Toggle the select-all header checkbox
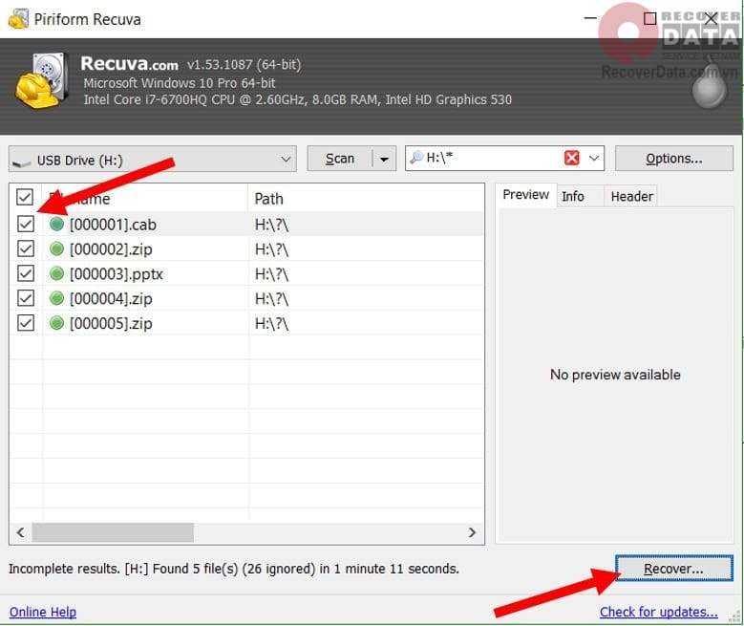Image resolution: width=744 pixels, height=626 pixels. point(25,197)
